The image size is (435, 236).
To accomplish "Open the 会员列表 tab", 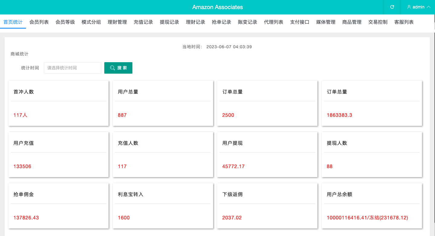I will (39, 22).
